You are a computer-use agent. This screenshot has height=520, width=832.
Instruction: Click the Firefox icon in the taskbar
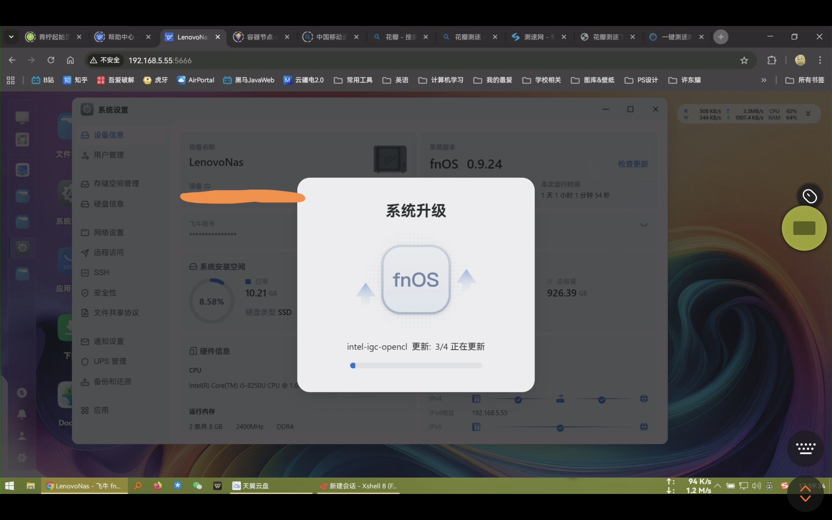point(158,486)
